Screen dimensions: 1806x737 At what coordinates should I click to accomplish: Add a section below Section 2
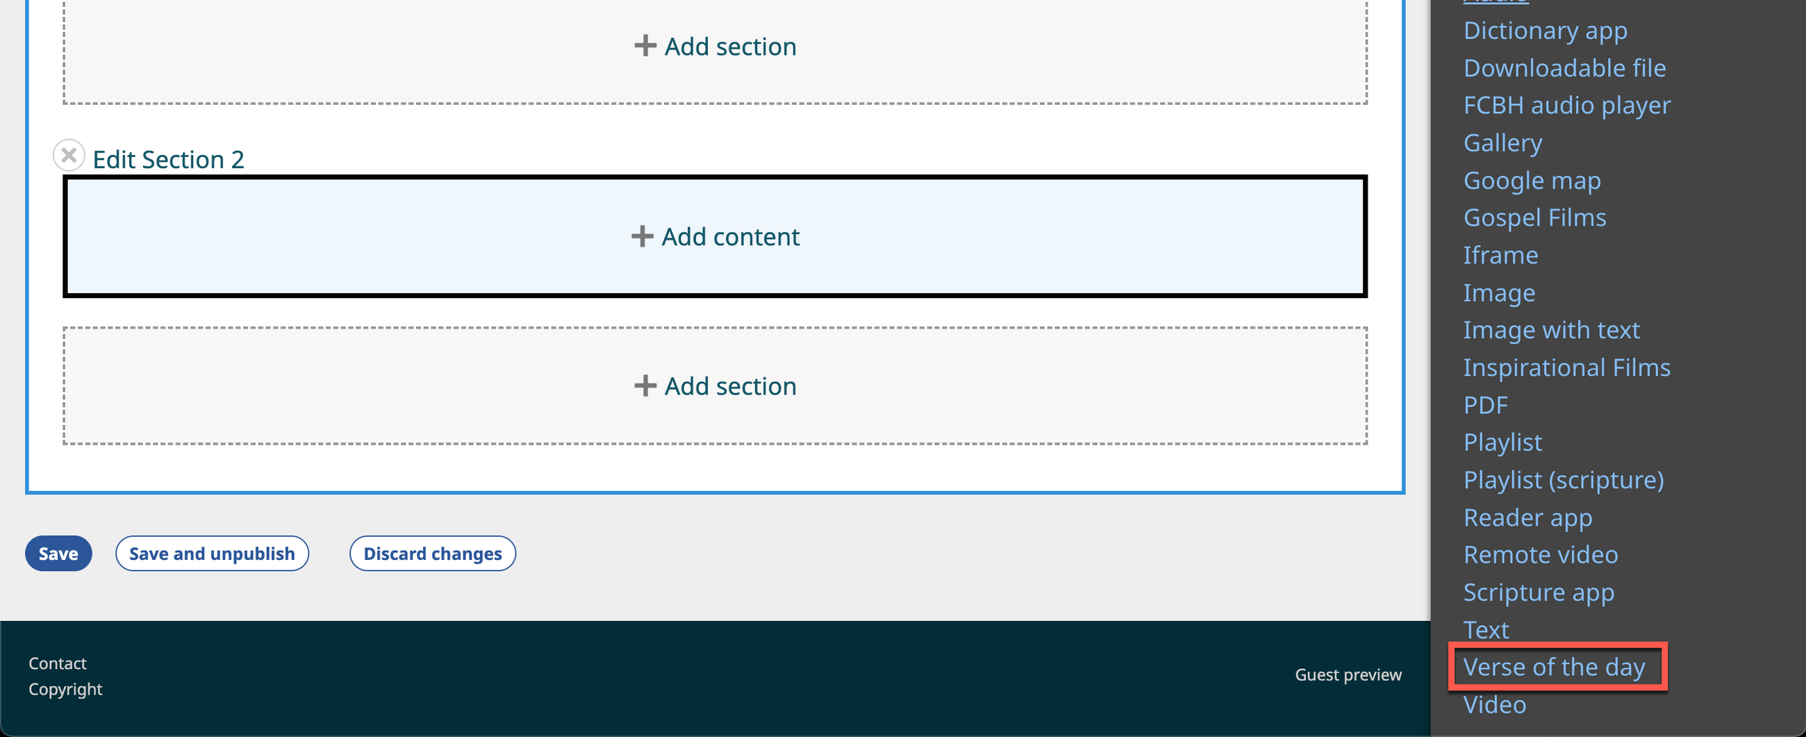(714, 386)
